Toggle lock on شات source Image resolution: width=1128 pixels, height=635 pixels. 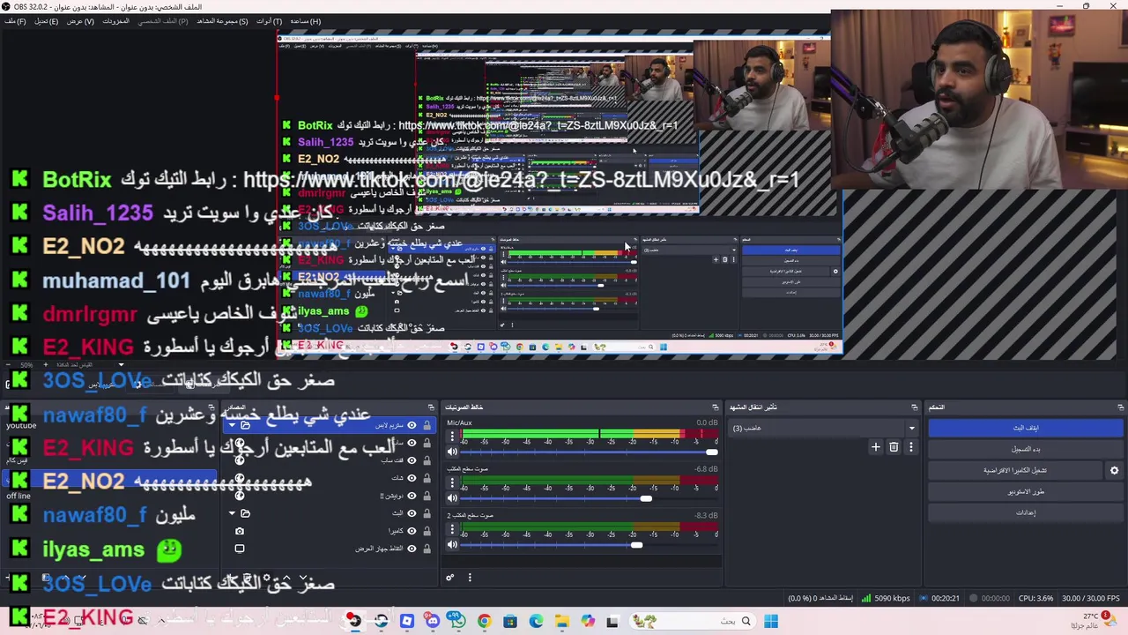pos(427,478)
